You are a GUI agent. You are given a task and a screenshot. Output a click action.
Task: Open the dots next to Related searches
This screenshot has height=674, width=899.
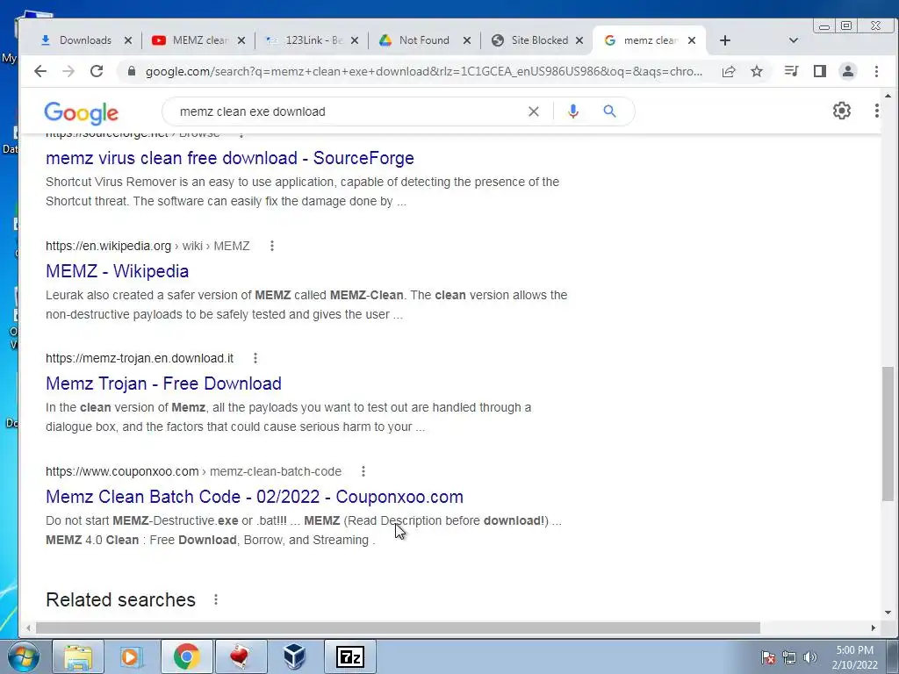pyautogui.click(x=216, y=599)
